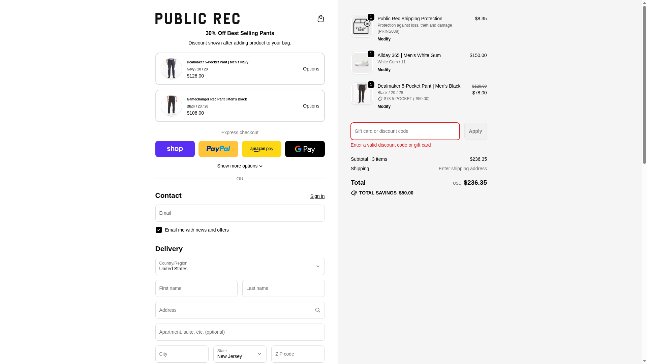Pay with Shop Pay button
Image resolution: width=647 pixels, height=364 pixels.
click(x=175, y=149)
